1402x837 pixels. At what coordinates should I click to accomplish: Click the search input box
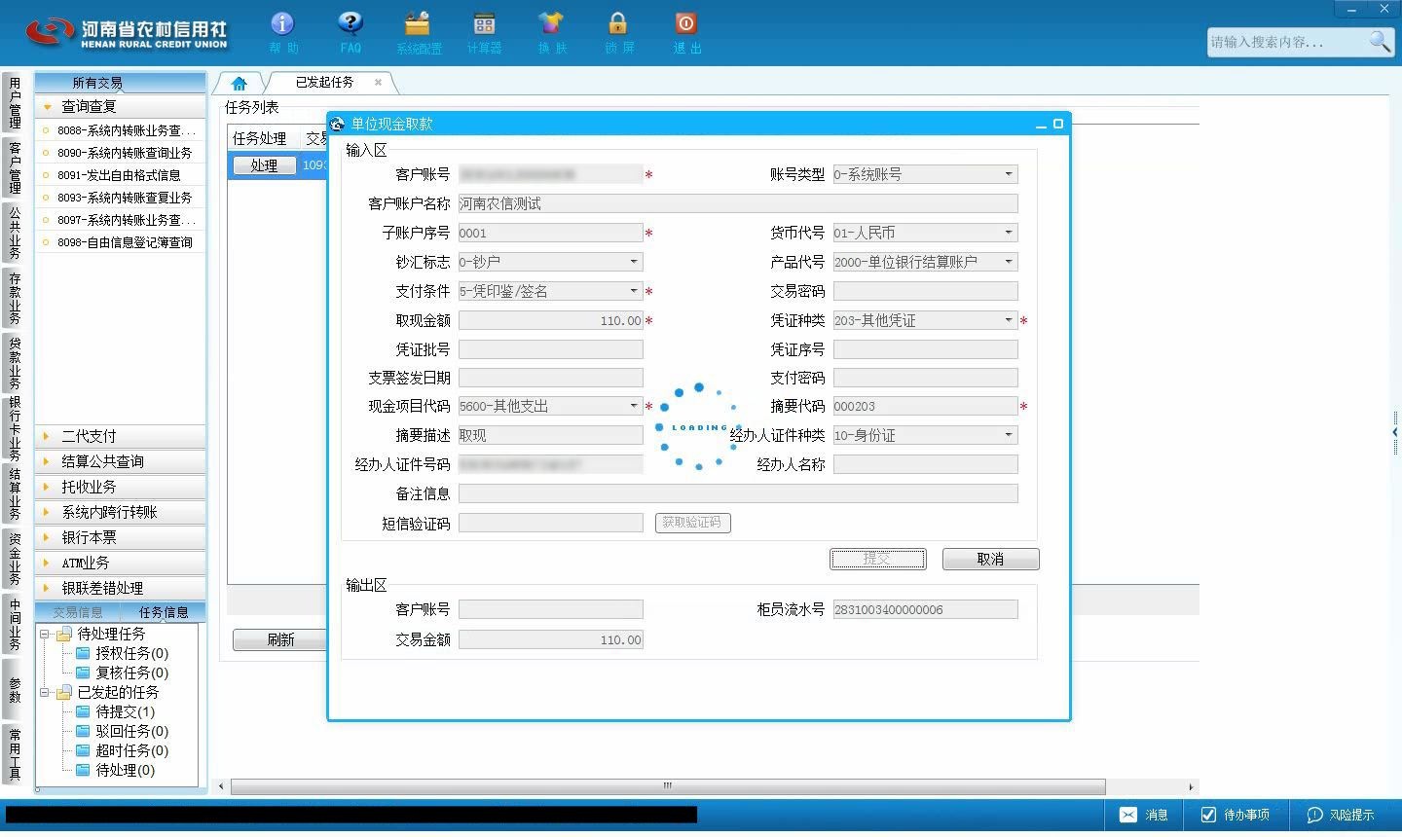pos(1287,42)
